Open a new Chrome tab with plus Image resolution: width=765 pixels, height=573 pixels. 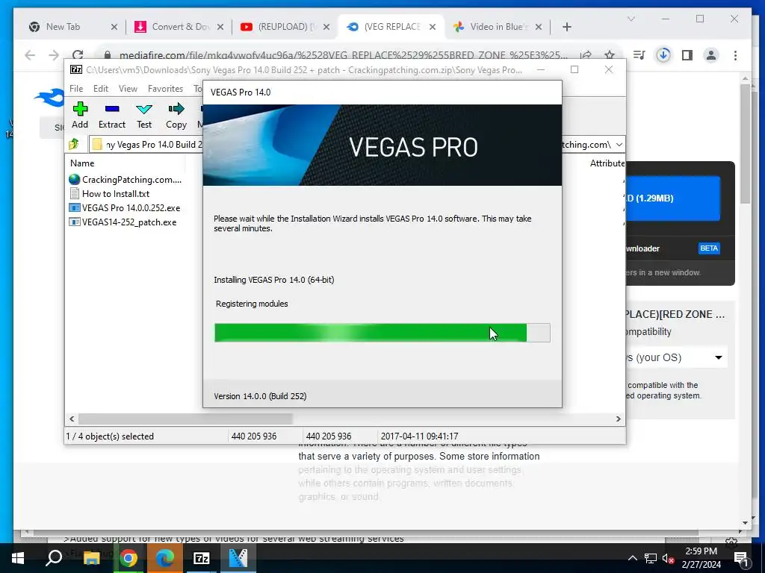click(566, 27)
